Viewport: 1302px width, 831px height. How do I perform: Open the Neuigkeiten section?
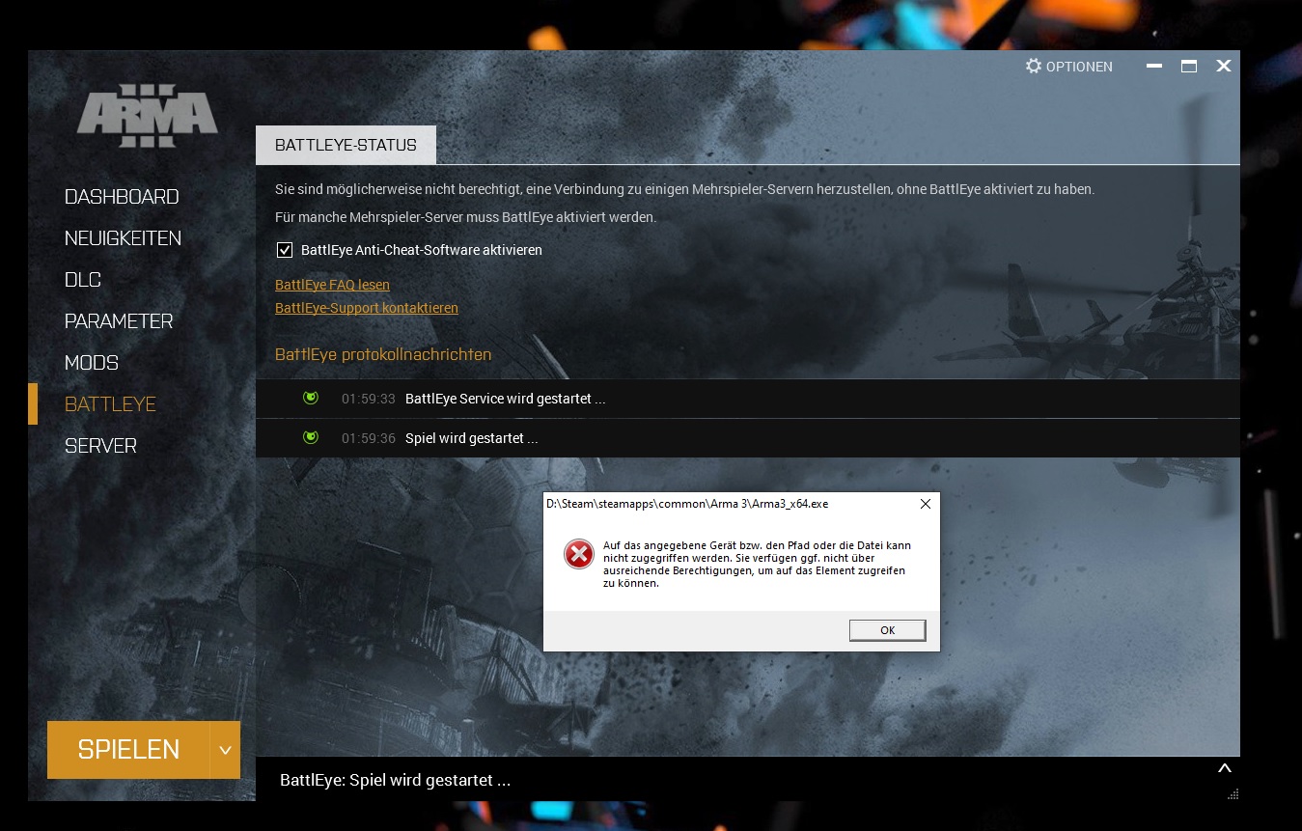(x=123, y=238)
